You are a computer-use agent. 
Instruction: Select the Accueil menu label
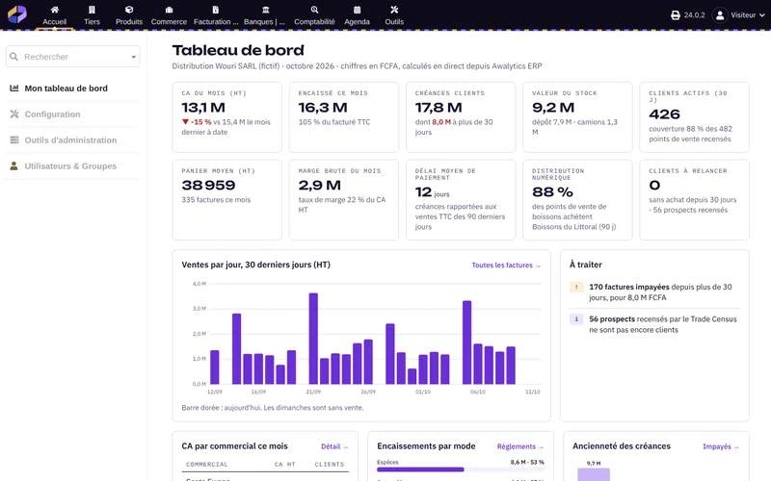[x=55, y=21]
